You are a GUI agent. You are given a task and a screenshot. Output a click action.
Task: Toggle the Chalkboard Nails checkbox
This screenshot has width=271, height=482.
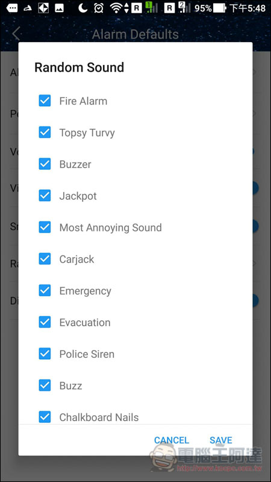[45, 417]
